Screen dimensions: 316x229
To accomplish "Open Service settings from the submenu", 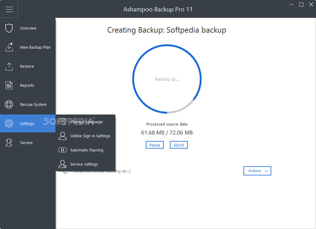I will click(x=85, y=164).
